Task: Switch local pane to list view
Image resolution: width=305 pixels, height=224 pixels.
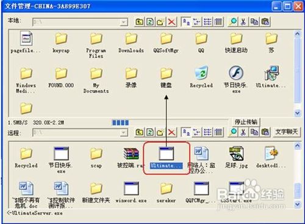Action: tap(207, 21)
